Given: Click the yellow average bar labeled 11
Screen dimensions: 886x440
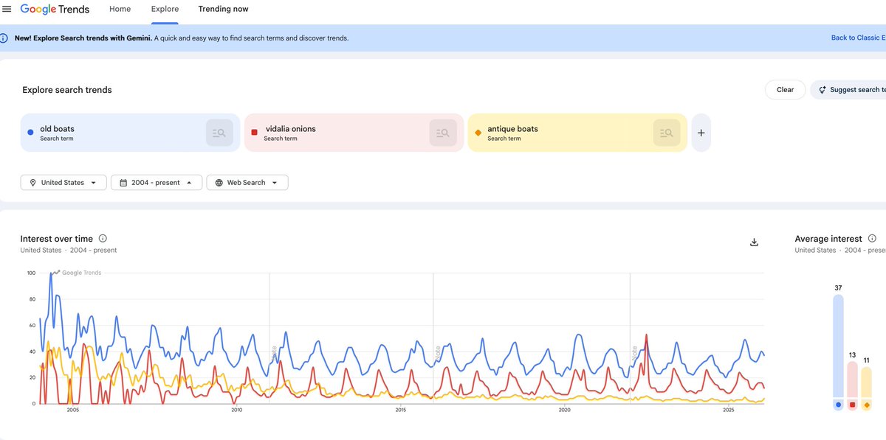Looking at the screenshot, I should 866,383.
